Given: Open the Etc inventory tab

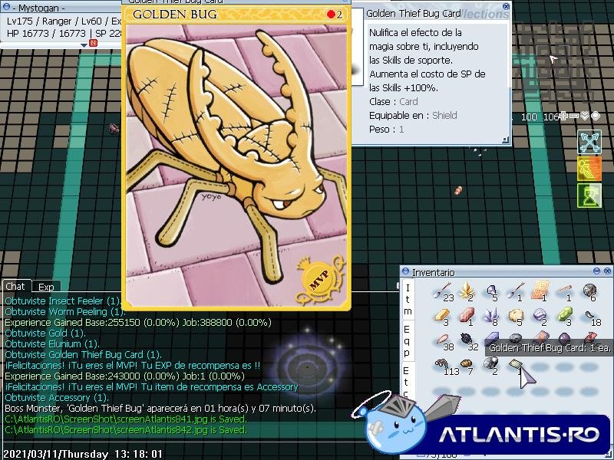Looking at the screenshot, I should (406, 381).
